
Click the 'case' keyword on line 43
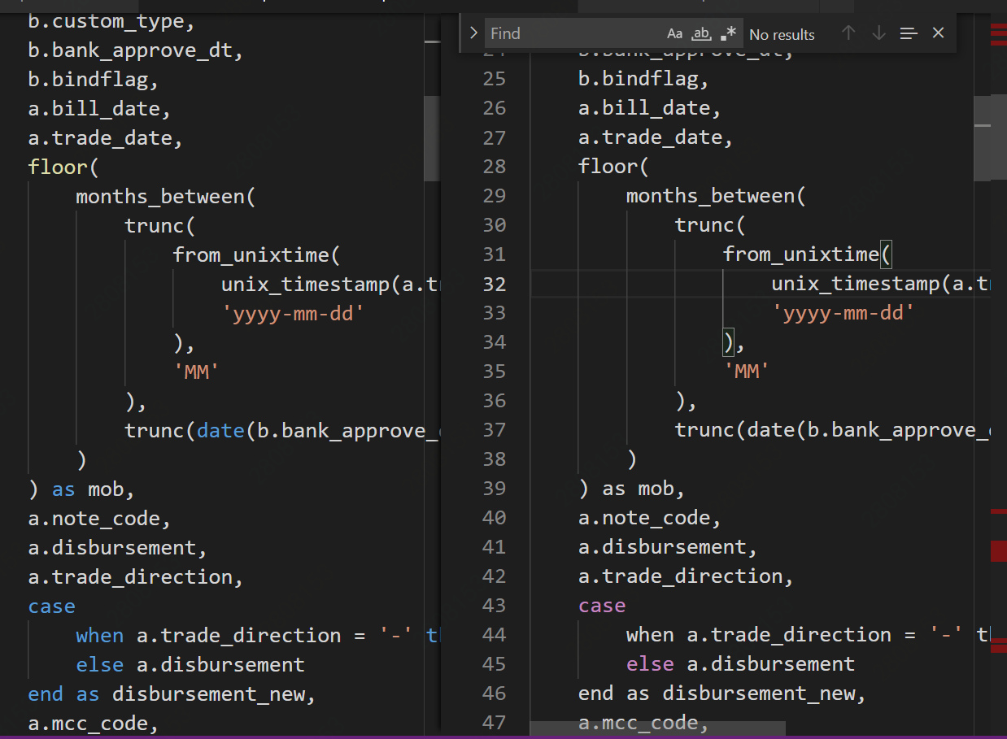coord(602,606)
